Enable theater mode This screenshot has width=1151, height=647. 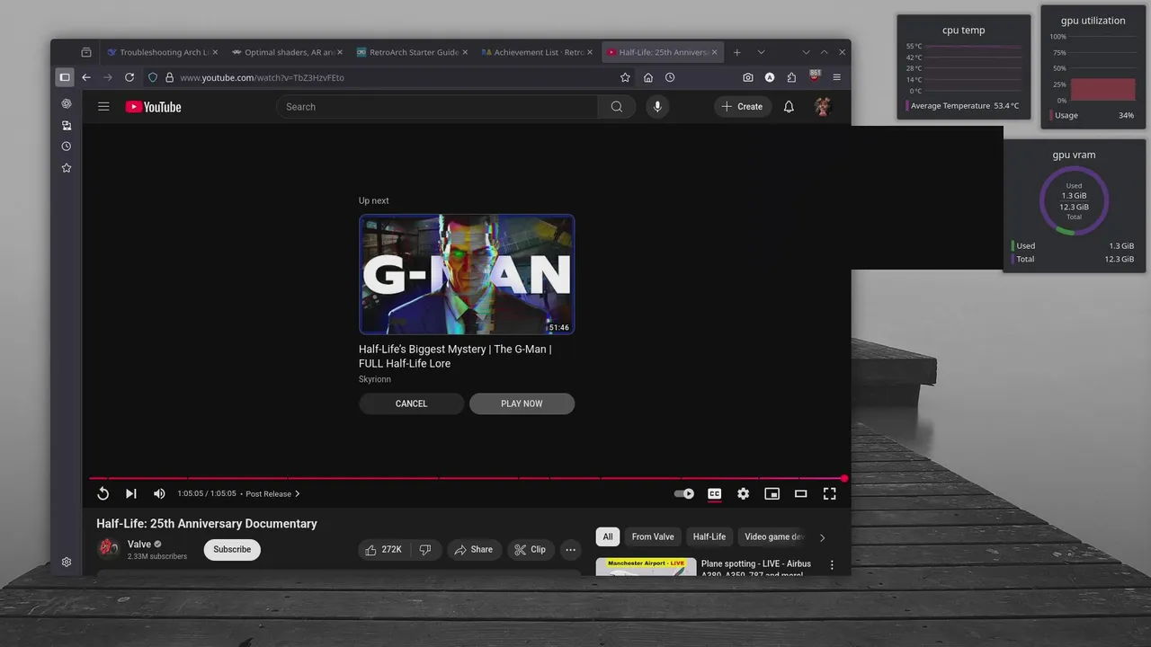(800, 493)
